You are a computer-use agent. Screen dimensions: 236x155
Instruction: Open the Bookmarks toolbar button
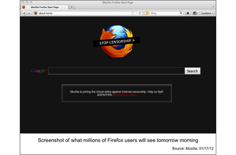[x=196, y=13]
